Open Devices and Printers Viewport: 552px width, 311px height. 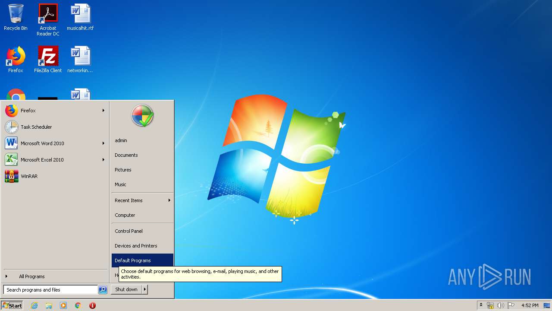point(142,246)
